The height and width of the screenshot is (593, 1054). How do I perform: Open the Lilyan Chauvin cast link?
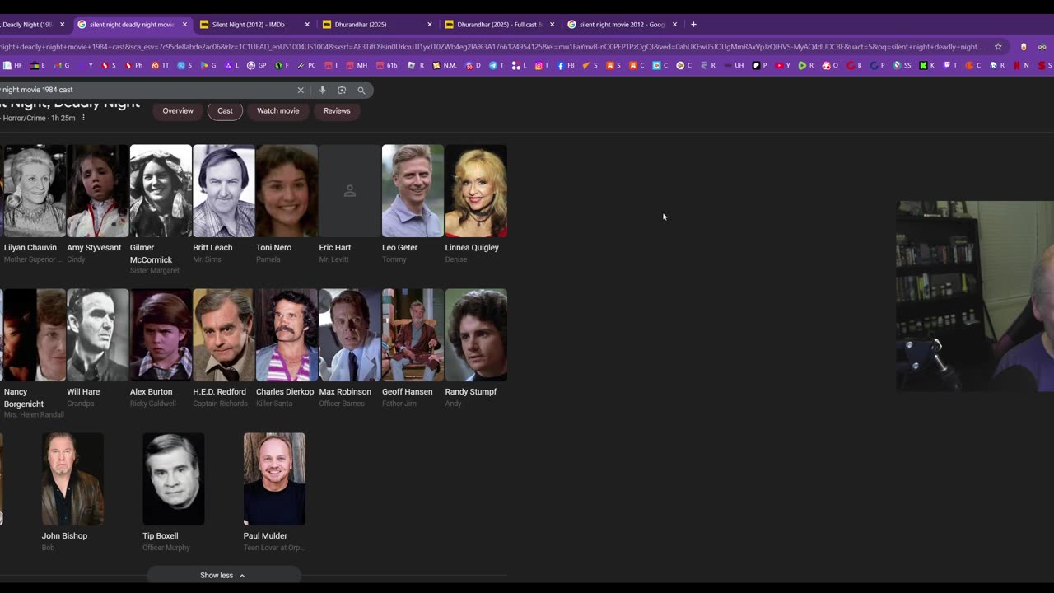pyautogui.click(x=30, y=248)
